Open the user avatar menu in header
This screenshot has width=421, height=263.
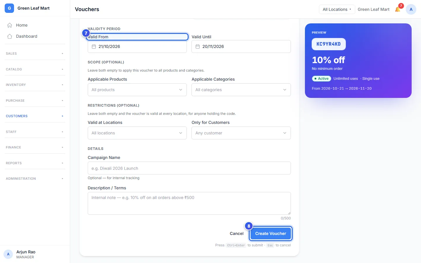click(x=411, y=9)
